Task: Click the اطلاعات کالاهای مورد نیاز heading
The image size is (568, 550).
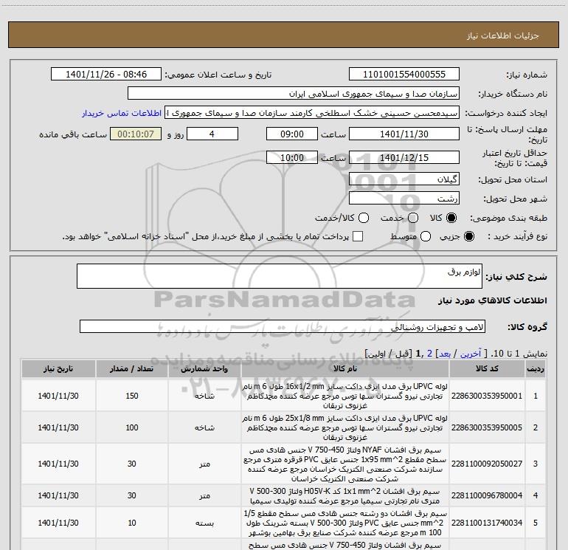Action: 493,300
